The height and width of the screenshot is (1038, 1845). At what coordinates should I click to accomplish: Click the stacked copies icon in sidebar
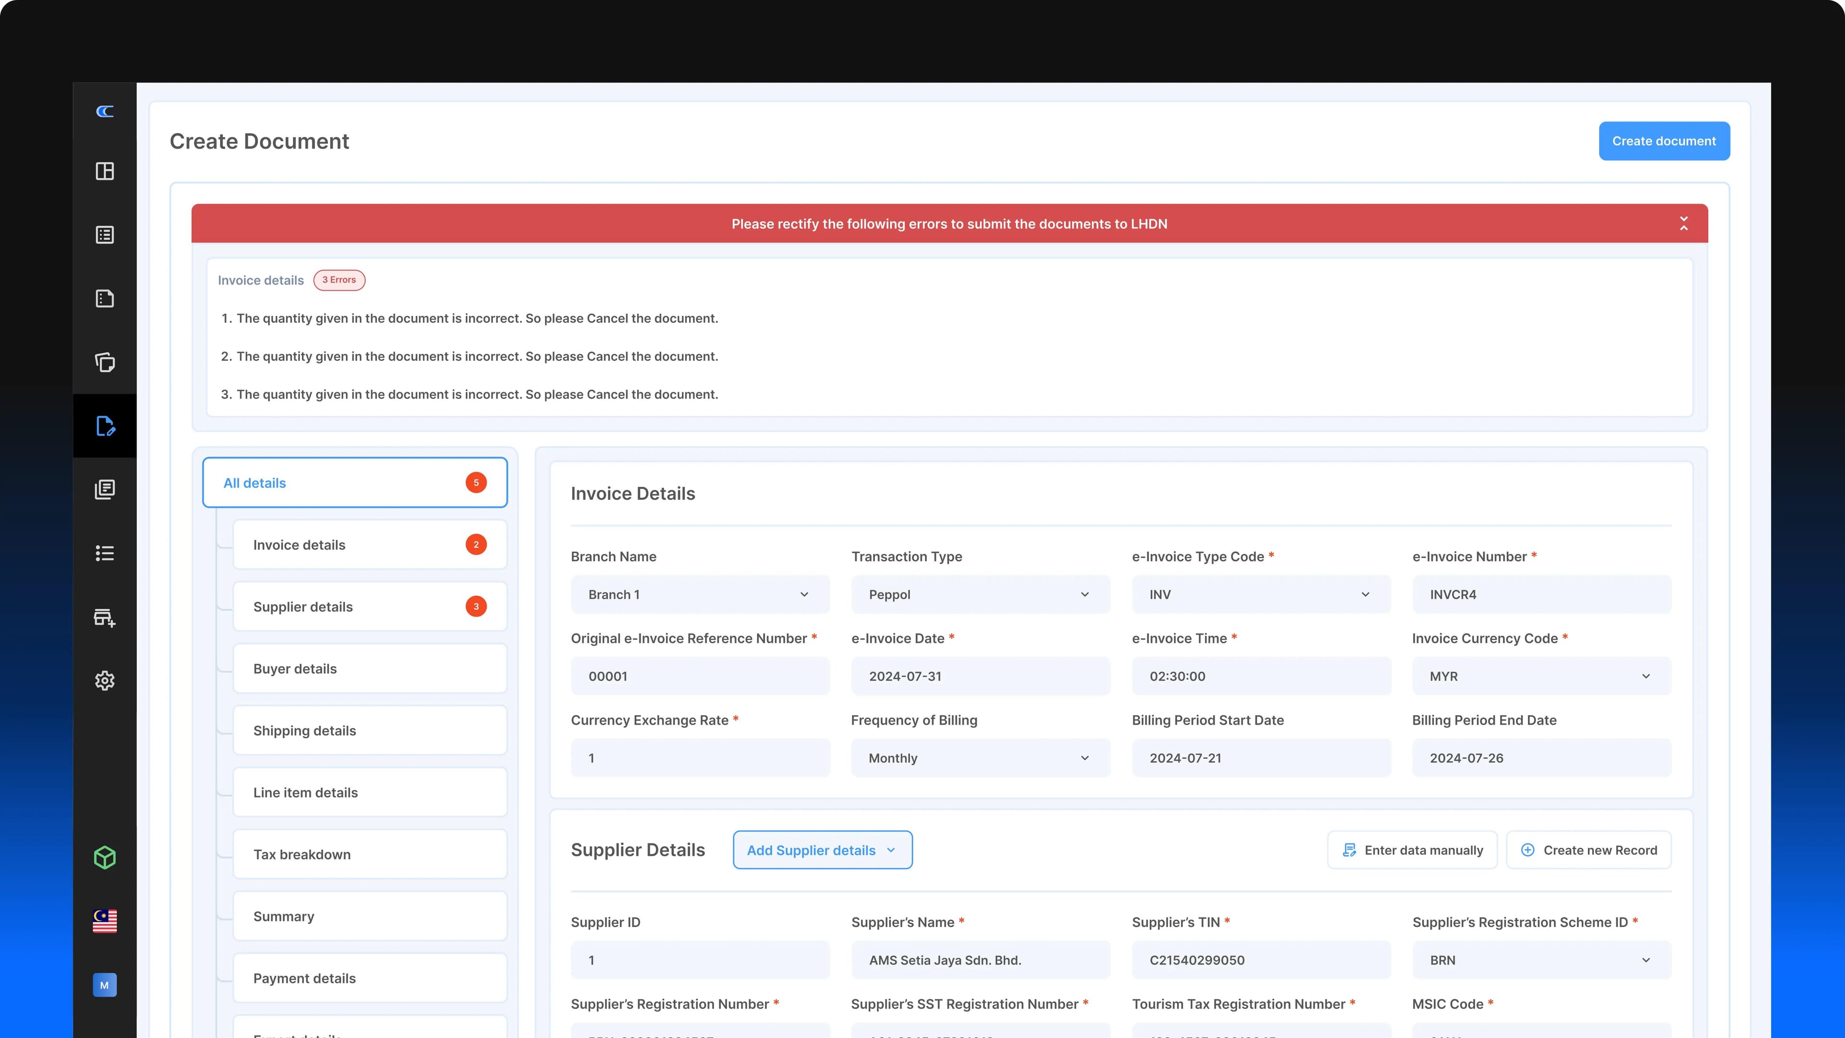[105, 362]
